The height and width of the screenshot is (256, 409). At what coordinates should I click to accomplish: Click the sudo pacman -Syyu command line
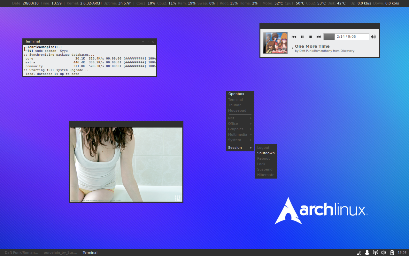coord(51,51)
